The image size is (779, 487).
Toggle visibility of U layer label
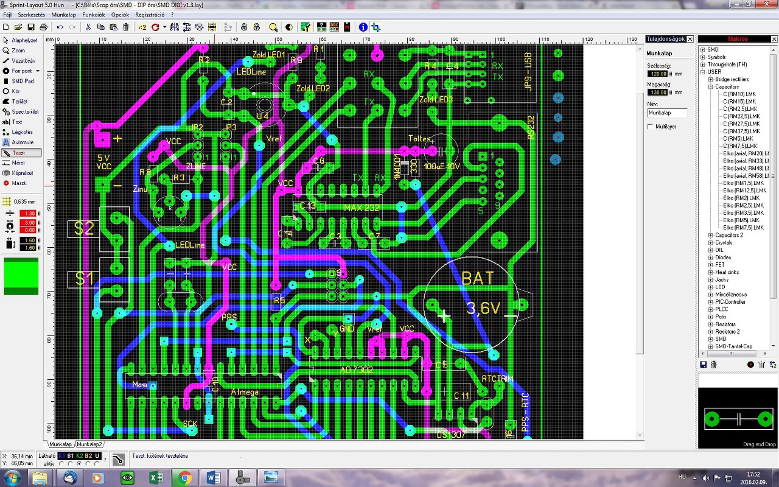click(97, 455)
